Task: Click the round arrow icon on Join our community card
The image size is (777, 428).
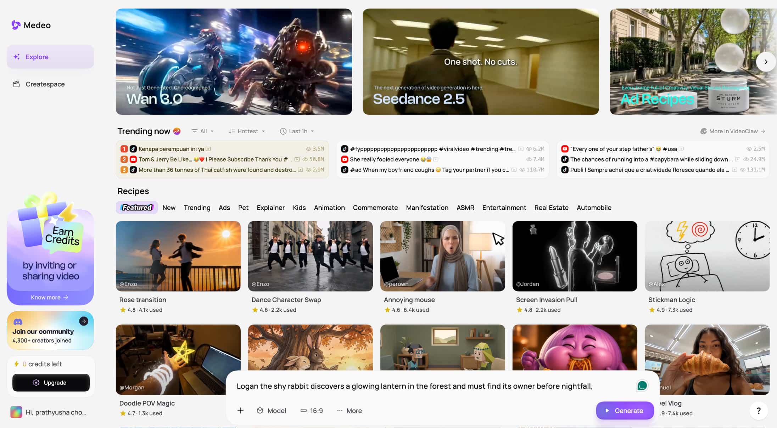Action: click(84, 321)
